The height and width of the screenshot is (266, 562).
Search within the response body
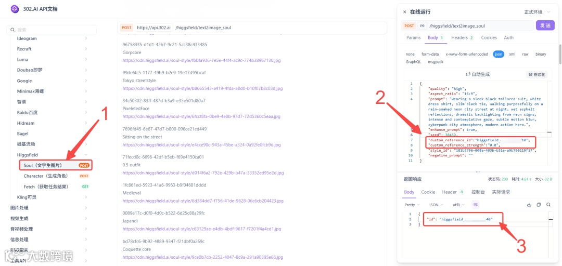[x=548, y=205]
